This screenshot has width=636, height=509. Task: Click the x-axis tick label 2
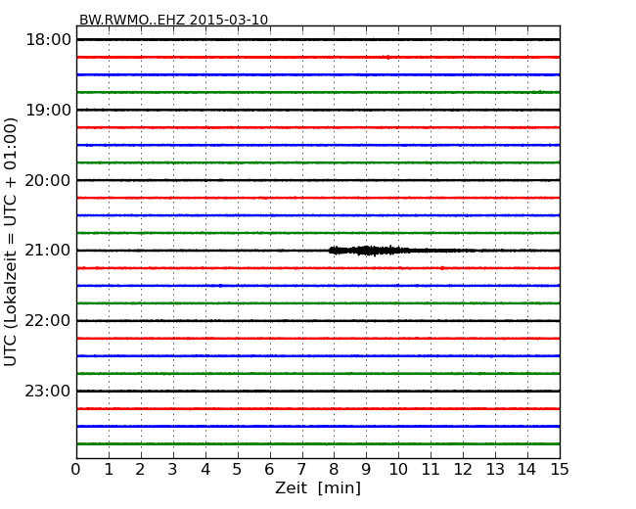[140, 470]
